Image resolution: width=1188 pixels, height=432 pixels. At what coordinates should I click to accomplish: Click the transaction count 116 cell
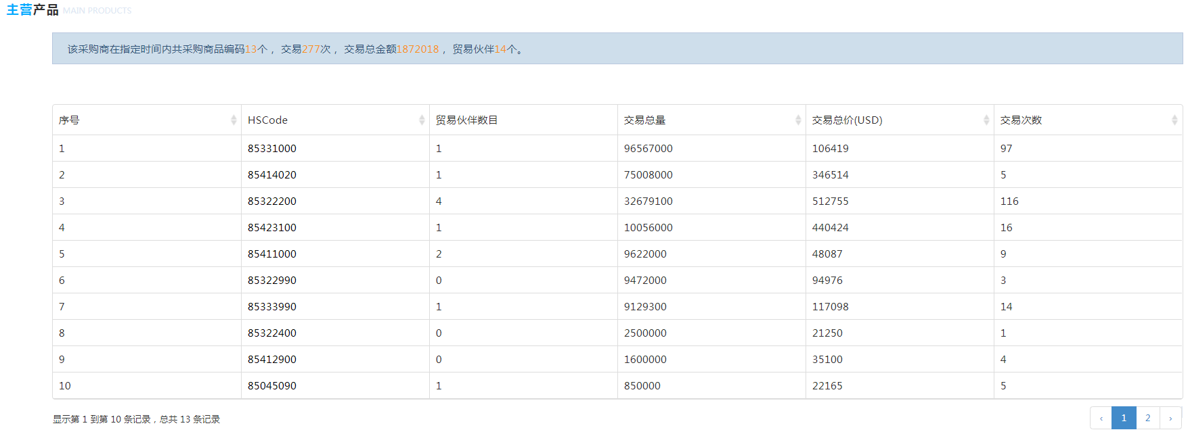(1009, 201)
